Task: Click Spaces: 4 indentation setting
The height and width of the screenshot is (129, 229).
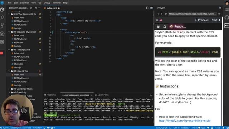Action: 186,128
